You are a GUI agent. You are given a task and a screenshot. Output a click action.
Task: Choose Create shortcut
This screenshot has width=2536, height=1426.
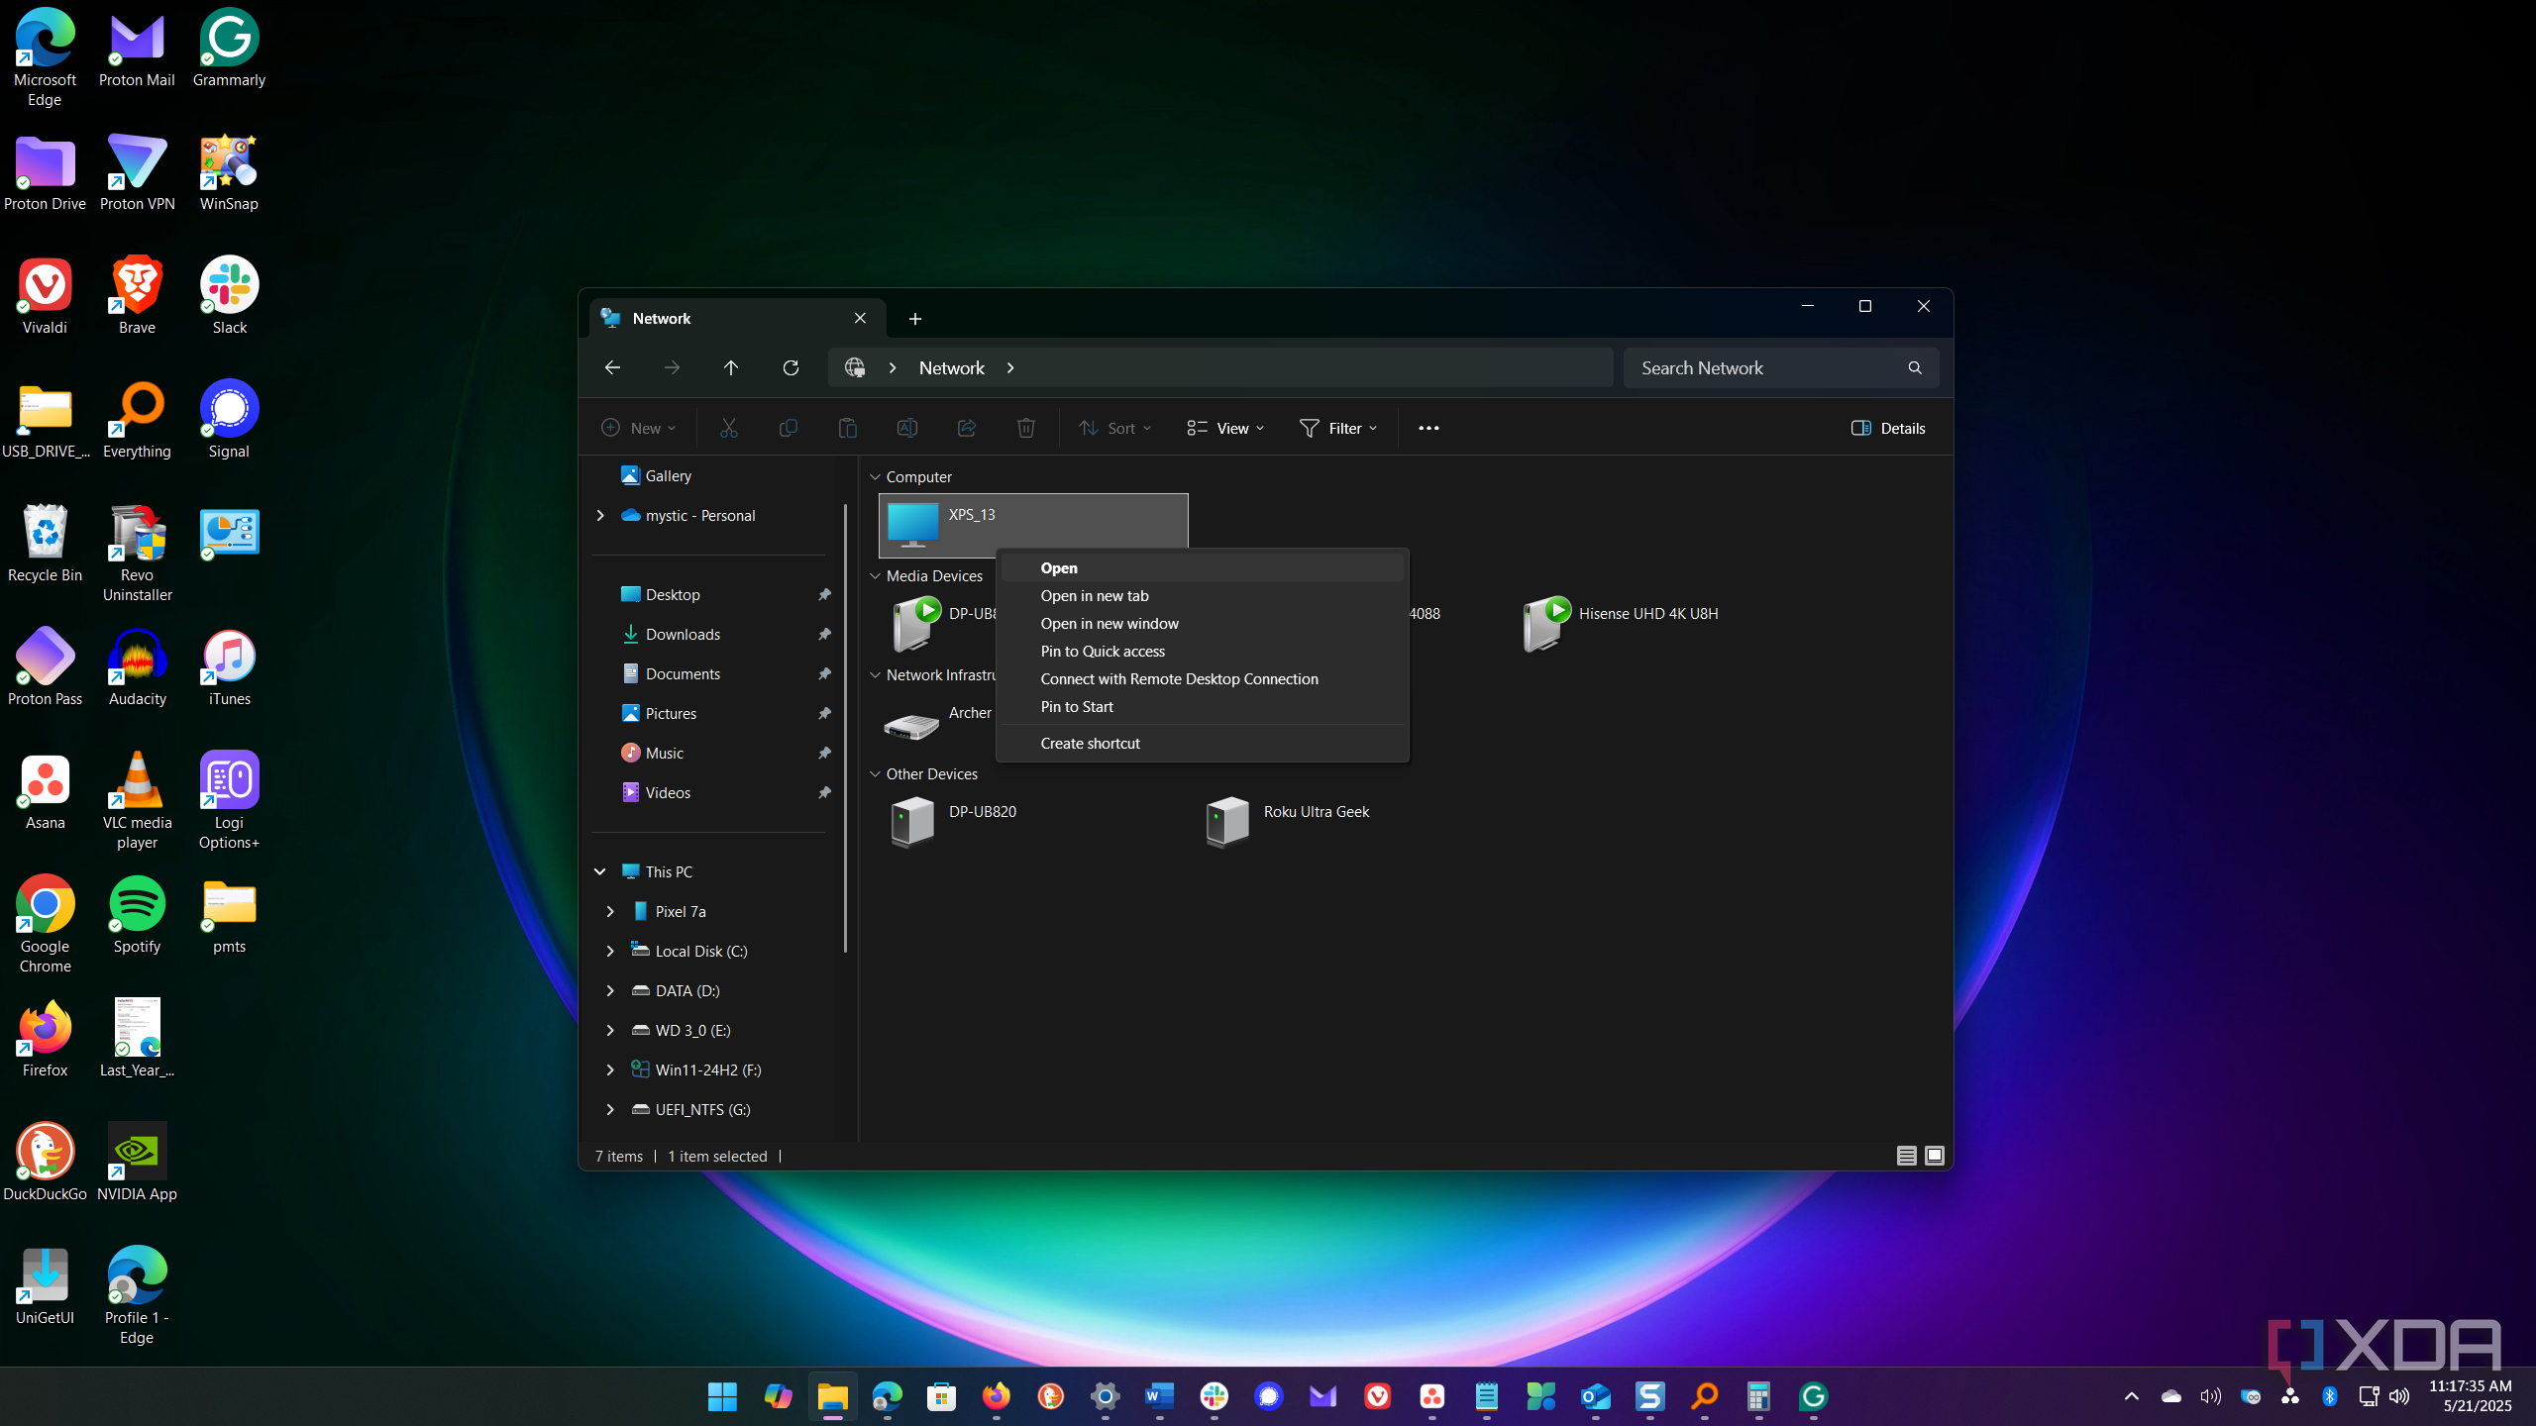1202,744
